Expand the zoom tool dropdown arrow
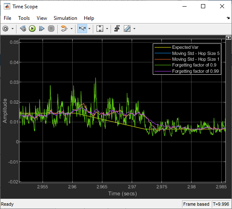This screenshot has width=232, height=209. click(x=89, y=29)
